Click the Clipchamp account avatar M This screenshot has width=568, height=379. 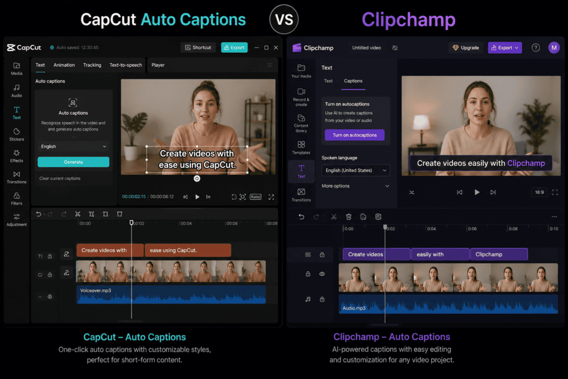tap(554, 48)
